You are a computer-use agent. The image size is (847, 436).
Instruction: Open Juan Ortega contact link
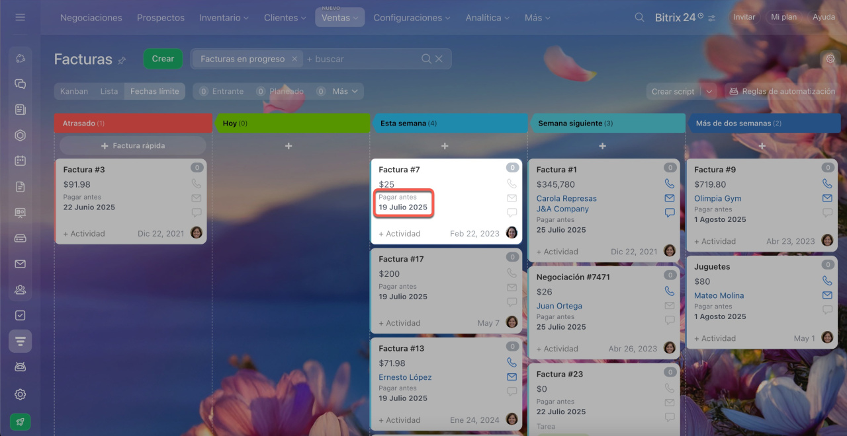coord(559,306)
